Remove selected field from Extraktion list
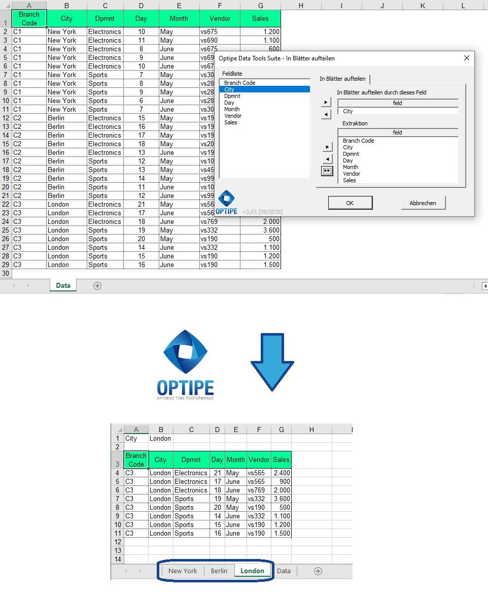This screenshot has height=592, width=488. pyautogui.click(x=327, y=159)
